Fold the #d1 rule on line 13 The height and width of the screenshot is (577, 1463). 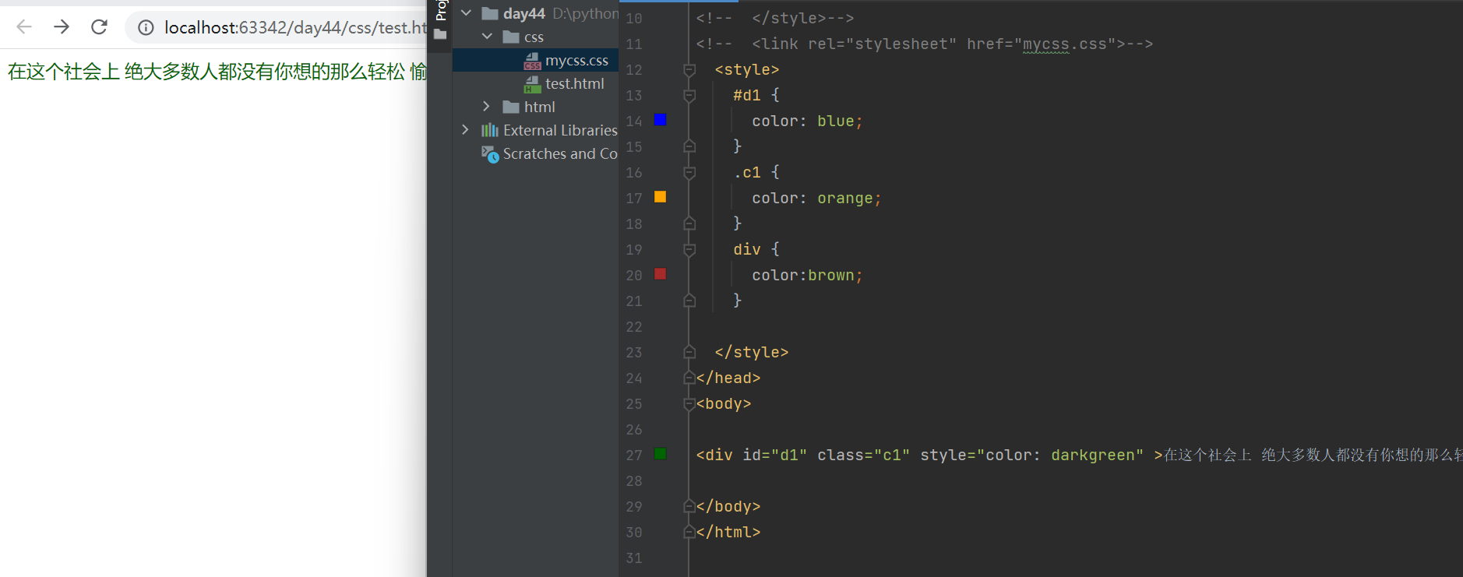(689, 96)
